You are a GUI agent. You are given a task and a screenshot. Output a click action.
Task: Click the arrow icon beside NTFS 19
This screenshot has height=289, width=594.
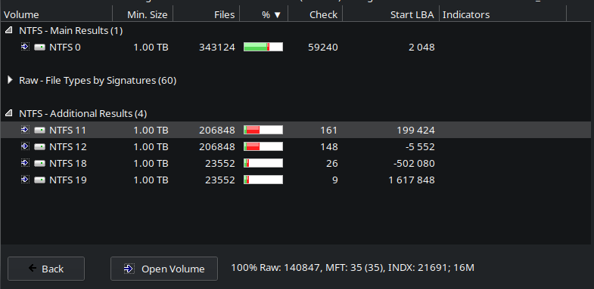point(25,180)
